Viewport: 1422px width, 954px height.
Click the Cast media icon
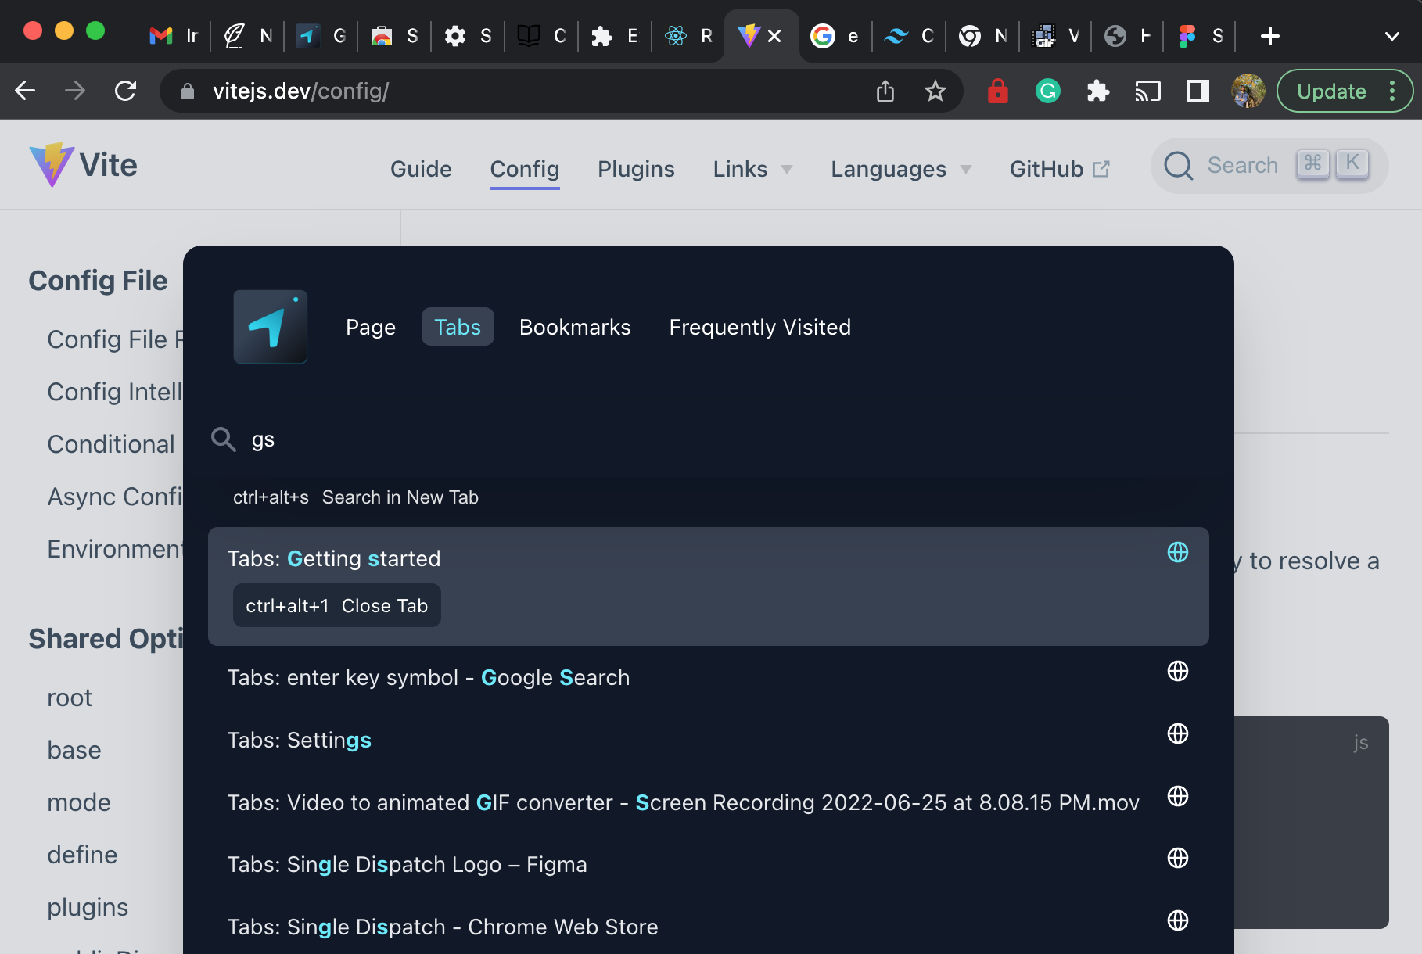click(x=1148, y=91)
